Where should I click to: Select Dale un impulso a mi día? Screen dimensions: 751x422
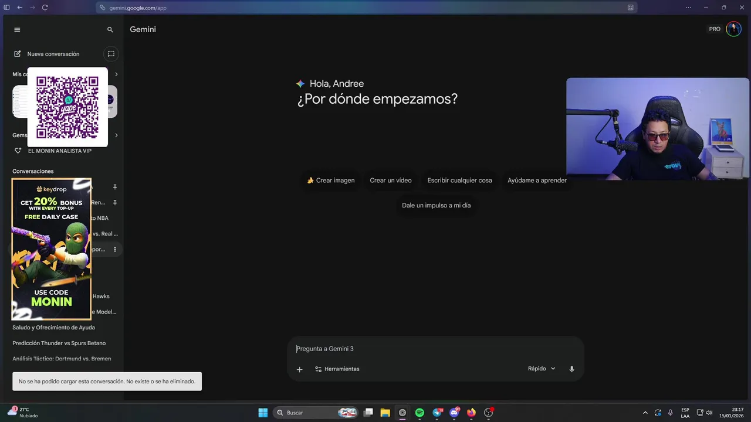(436, 205)
